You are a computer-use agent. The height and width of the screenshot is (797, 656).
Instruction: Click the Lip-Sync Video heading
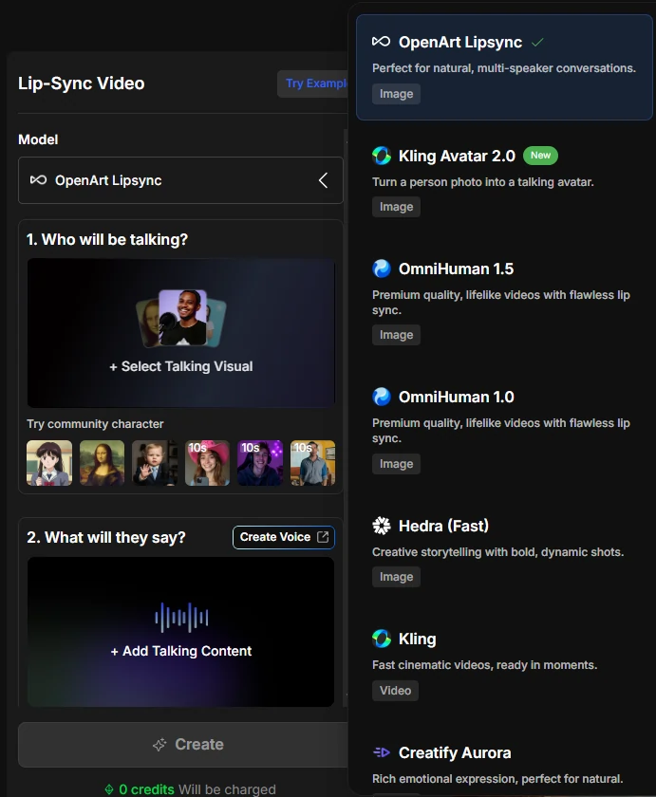(x=82, y=83)
